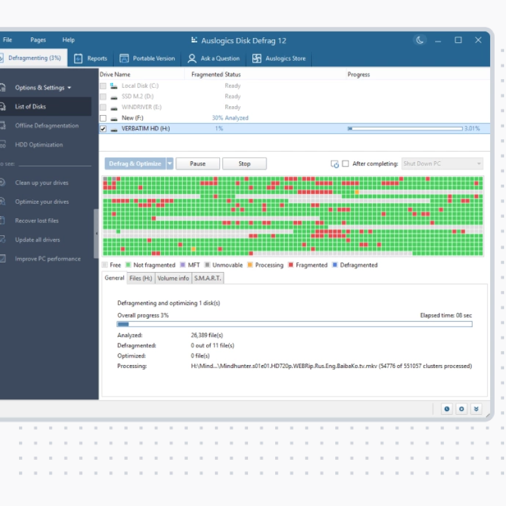Click the double-chevron down icon in bottom bar

click(x=476, y=409)
